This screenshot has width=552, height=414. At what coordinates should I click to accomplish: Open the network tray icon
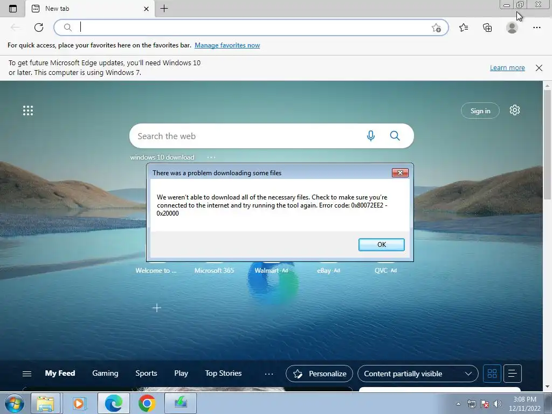[x=471, y=404]
